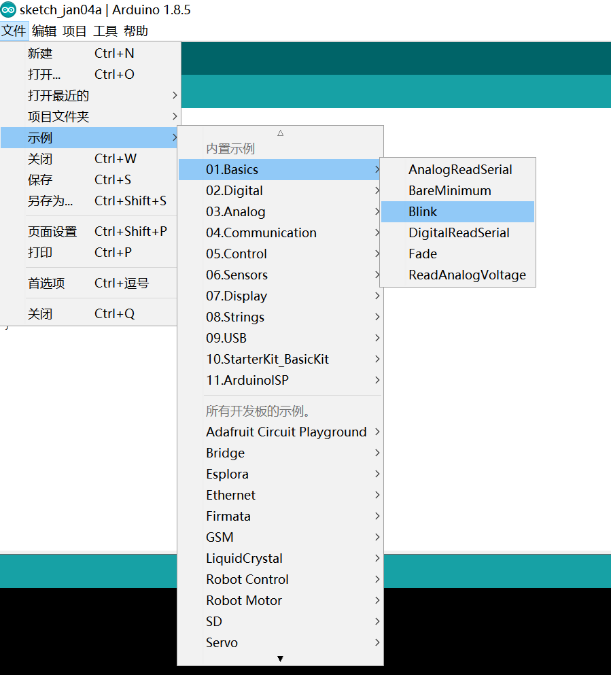Open 首选项 preferences entry
611x675 pixels.
tap(89, 283)
